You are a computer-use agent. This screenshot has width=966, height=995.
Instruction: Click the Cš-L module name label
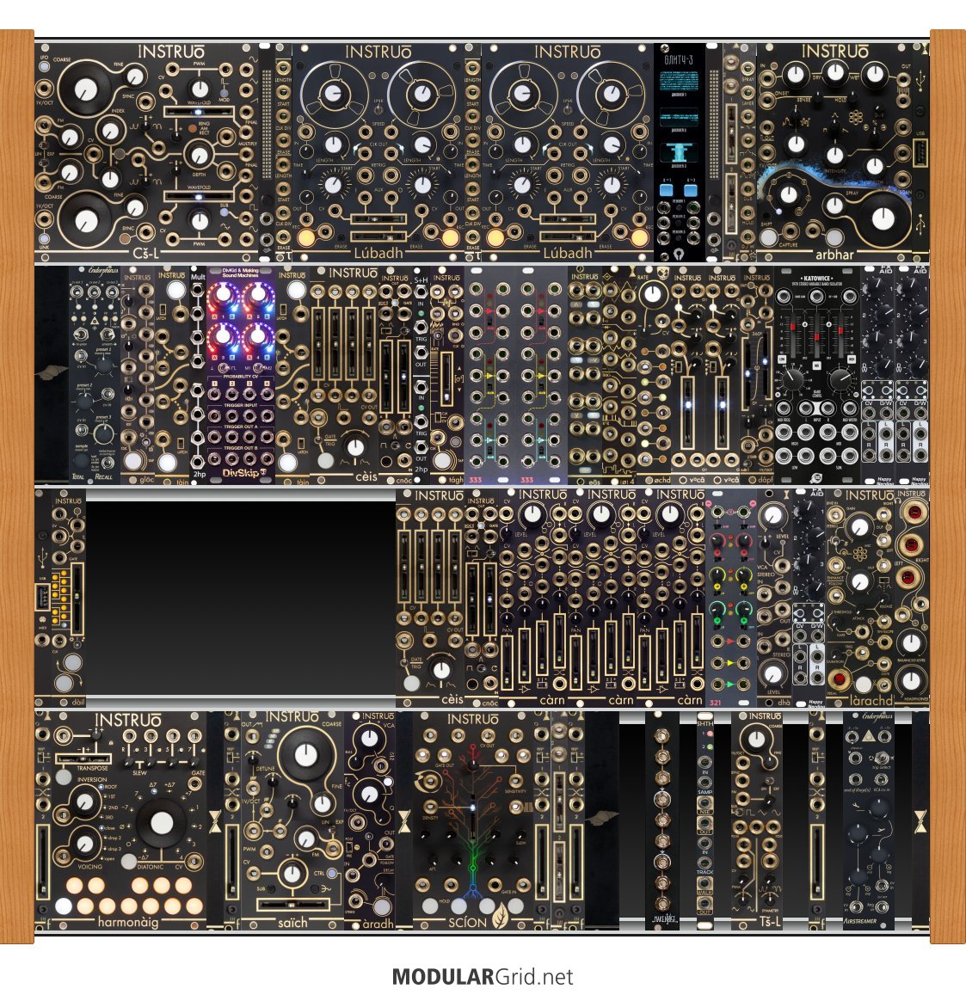pyautogui.click(x=145, y=254)
